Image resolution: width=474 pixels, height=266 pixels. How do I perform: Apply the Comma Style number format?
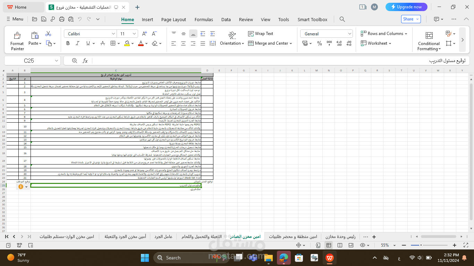point(329,43)
